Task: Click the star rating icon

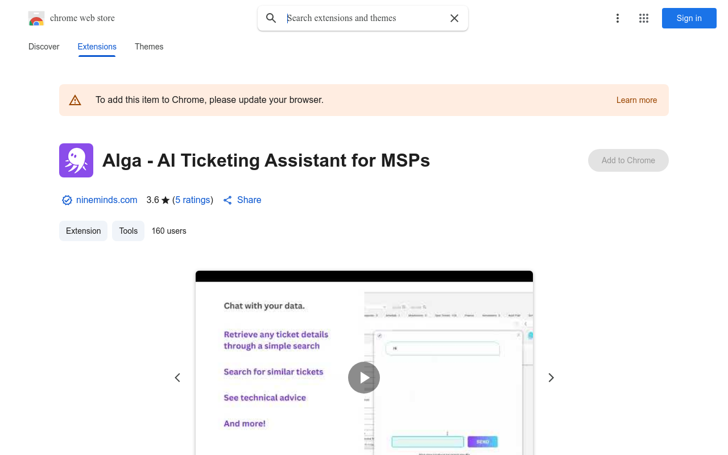Action: click(x=166, y=200)
